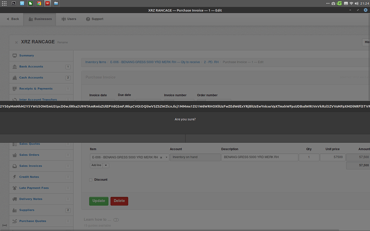Click the volume icon in the system tray
This screenshot has width=370, height=231.
point(356,3)
